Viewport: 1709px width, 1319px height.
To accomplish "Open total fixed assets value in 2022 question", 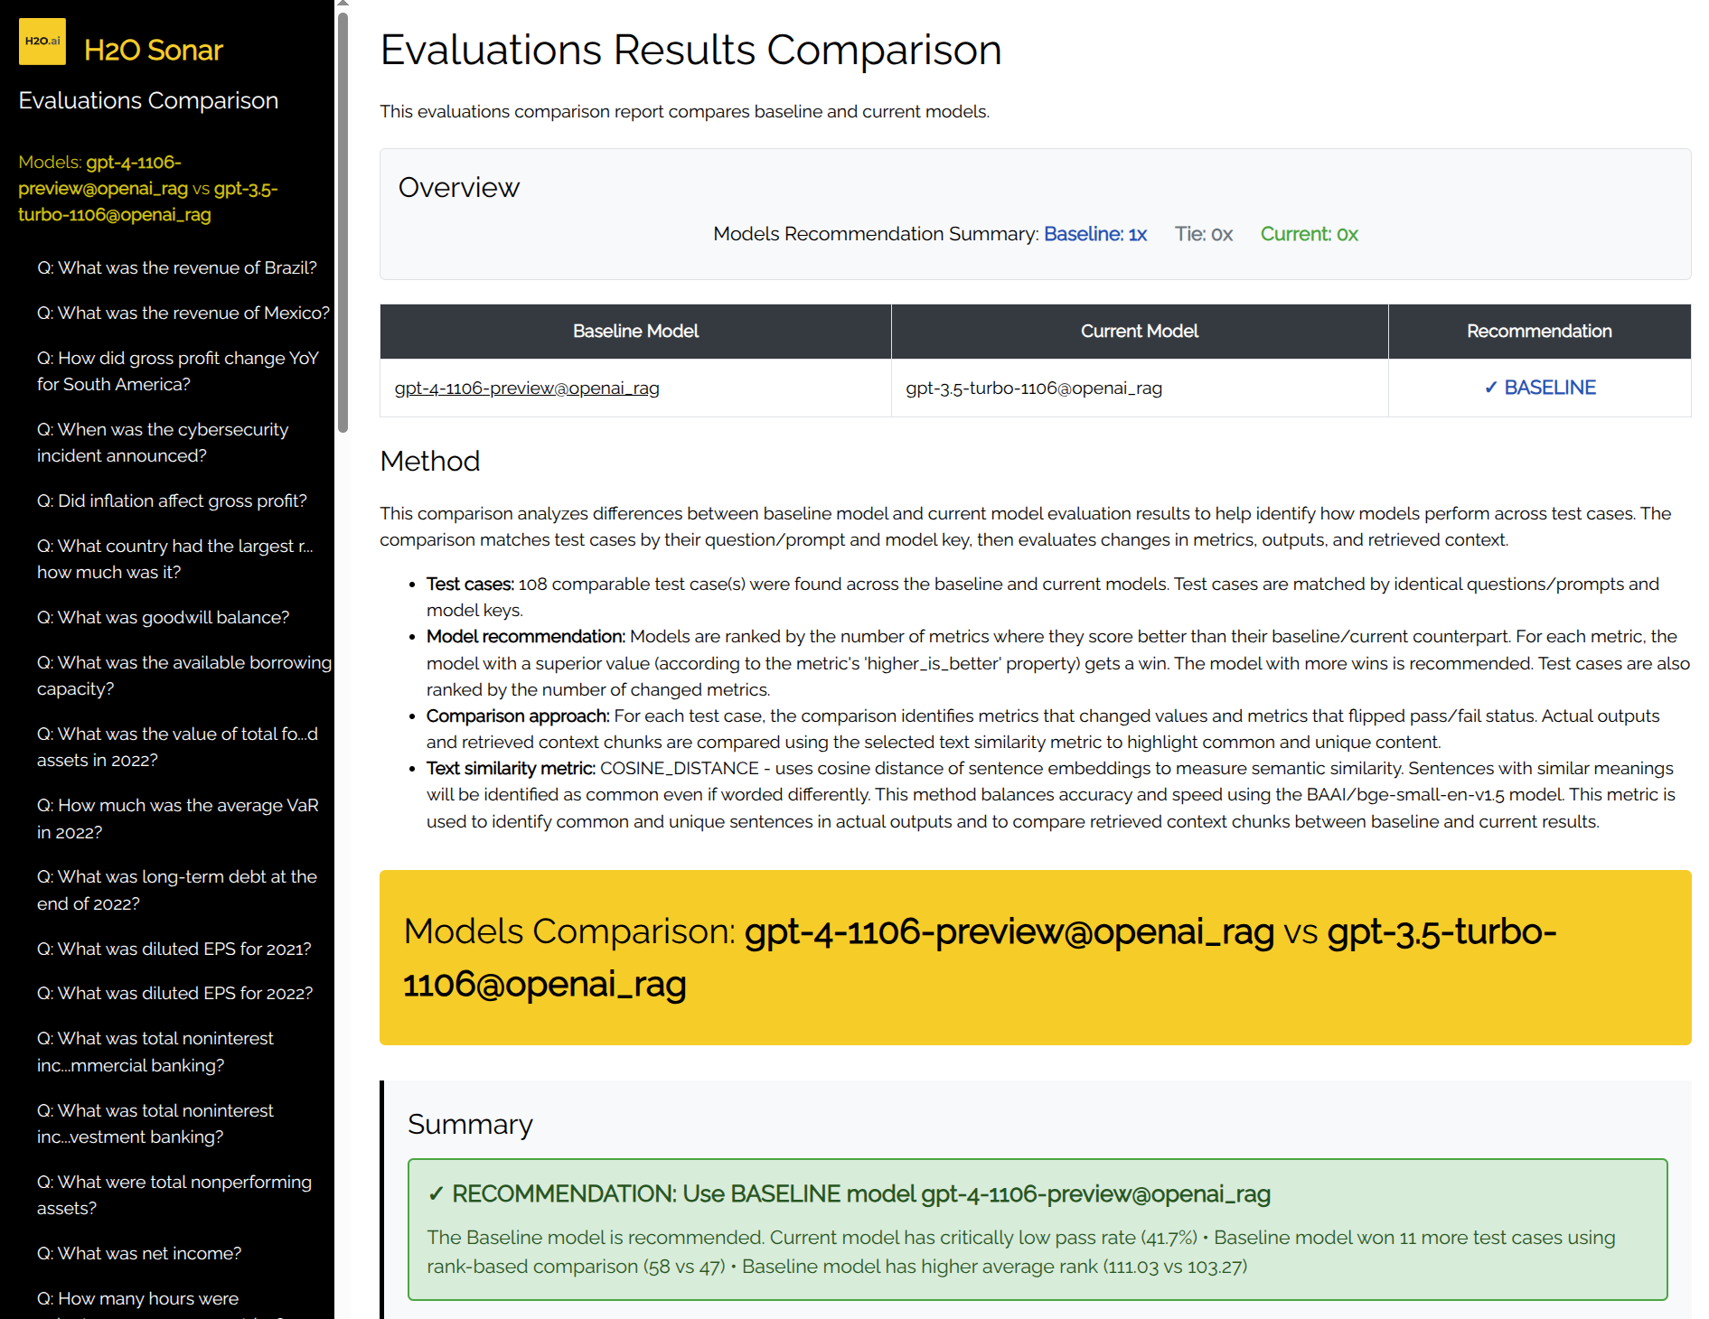I will click(177, 747).
